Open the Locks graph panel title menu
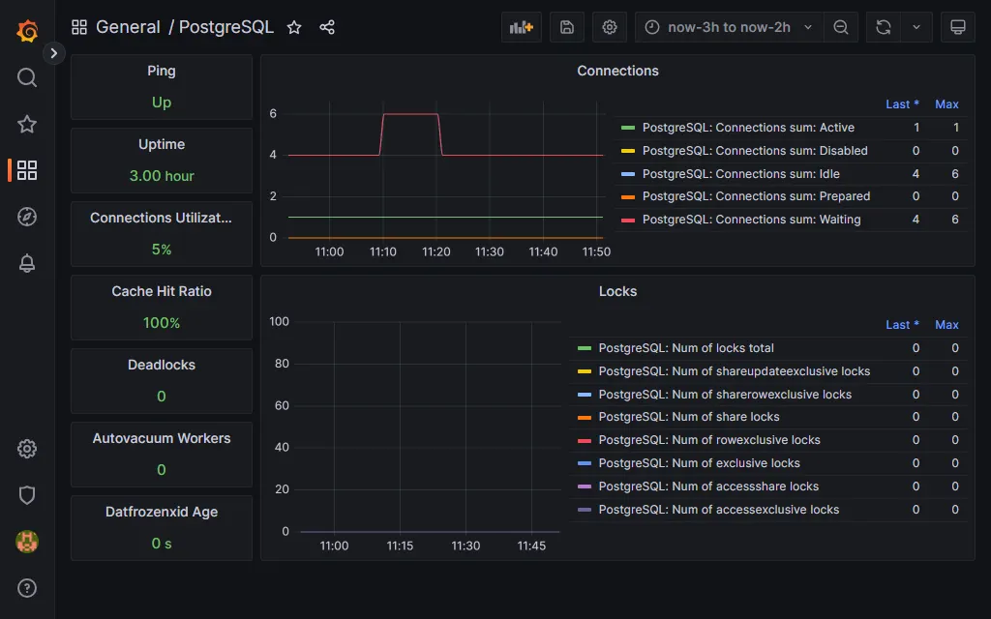This screenshot has width=991, height=619. [x=617, y=291]
